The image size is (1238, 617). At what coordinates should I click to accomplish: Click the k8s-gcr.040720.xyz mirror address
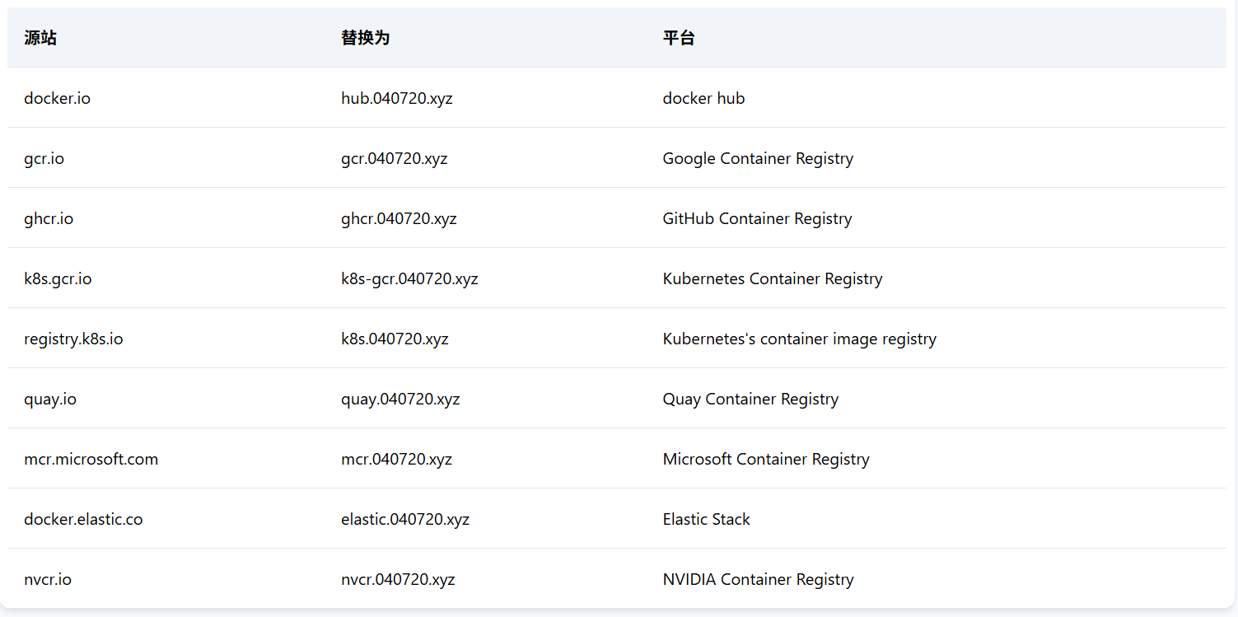(409, 278)
